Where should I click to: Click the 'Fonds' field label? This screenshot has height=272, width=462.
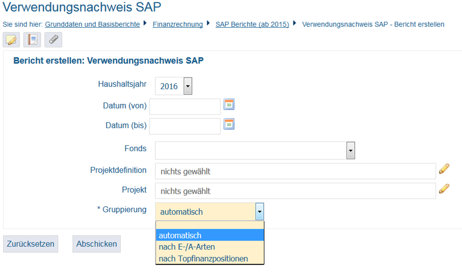pos(135,149)
